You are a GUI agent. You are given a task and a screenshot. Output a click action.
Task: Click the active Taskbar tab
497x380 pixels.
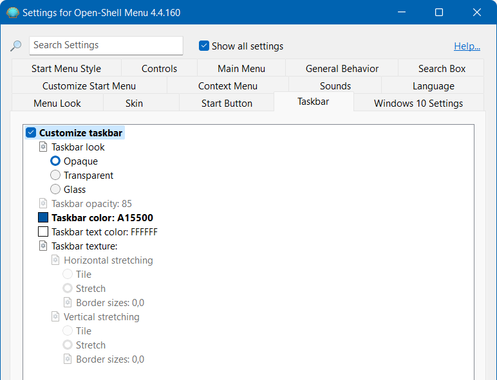(314, 102)
